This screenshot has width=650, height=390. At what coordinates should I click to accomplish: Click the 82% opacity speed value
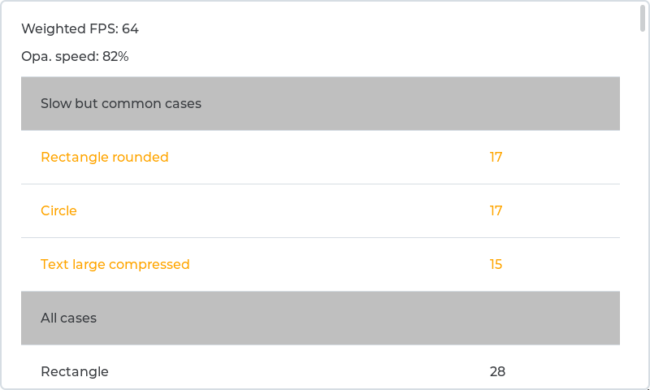(115, 57)
